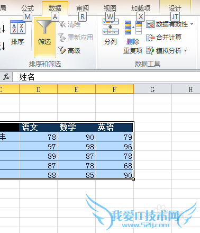Click the 英语 header cell
Screen dimensions: 200x233
tap(114, 127)
